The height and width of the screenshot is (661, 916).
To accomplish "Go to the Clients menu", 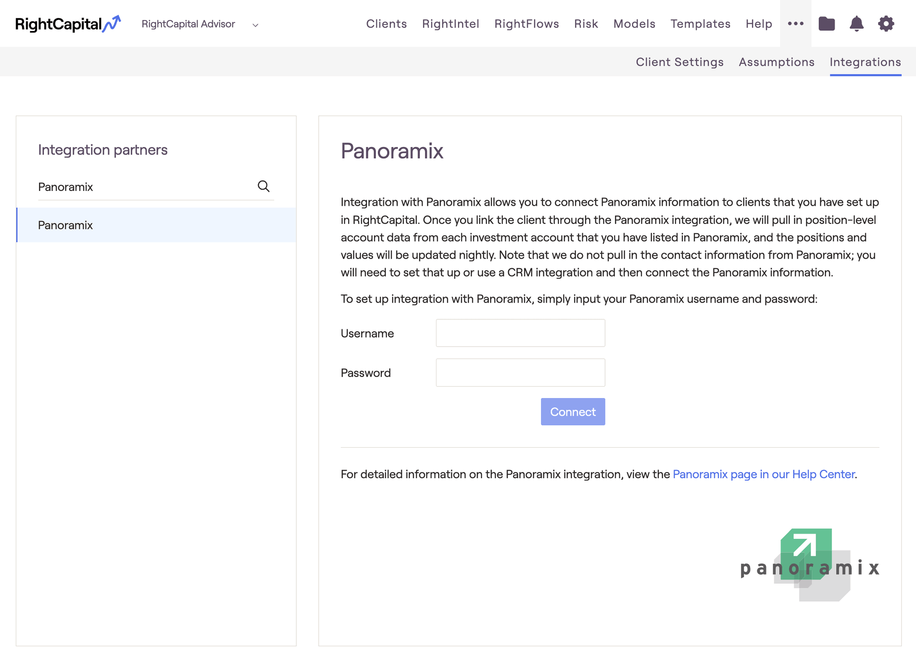I will coord(386,24).
